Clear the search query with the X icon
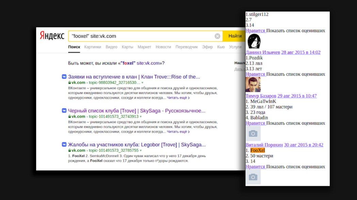The height and width of the screenshot is (200, 357). tap(218, 36)
